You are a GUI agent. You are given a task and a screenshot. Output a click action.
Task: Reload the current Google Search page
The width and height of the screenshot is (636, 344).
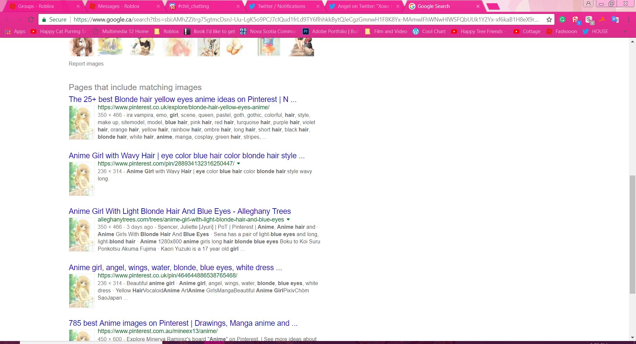(x=31, y=20)
